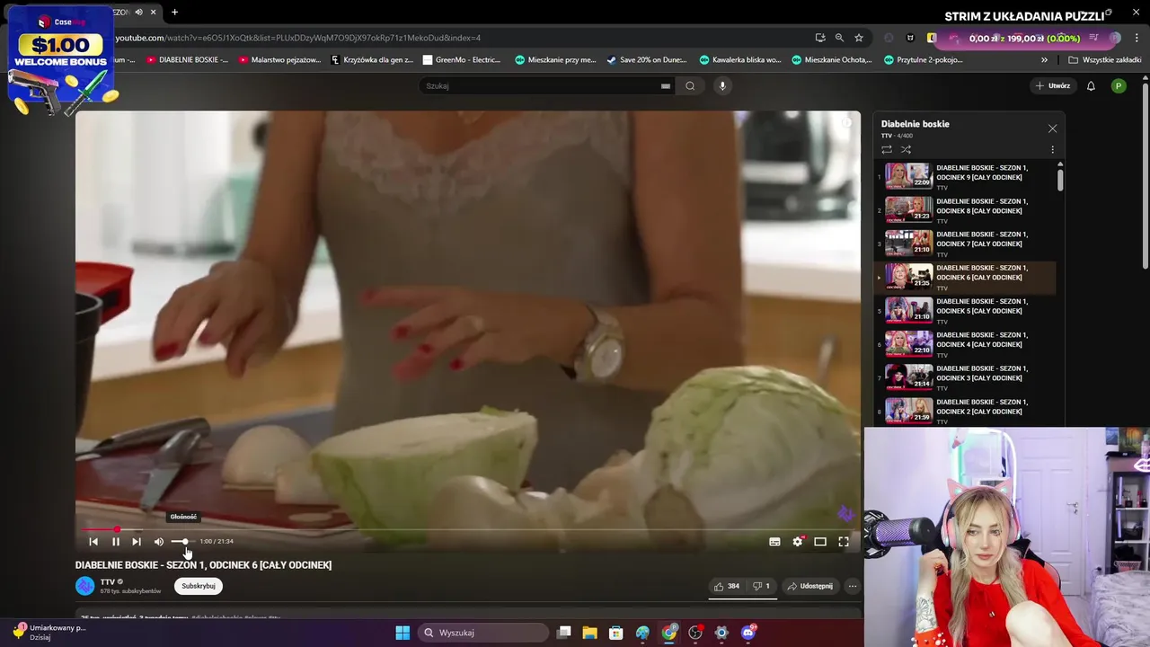Start voice search with the microphone

point(722,85)
